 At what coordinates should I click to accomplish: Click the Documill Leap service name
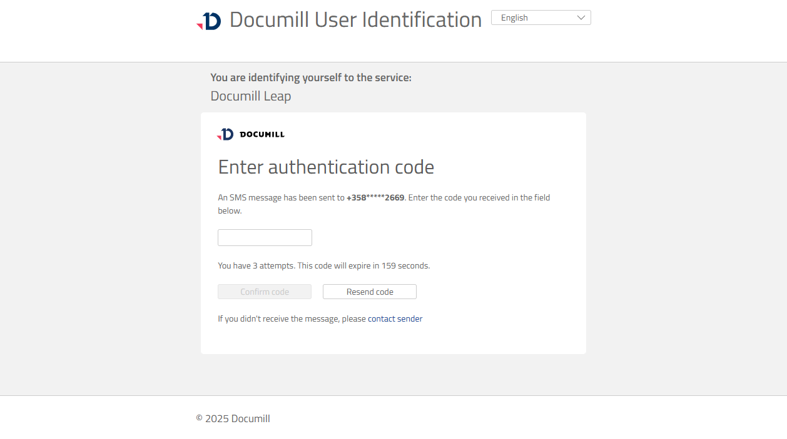(250, 96)
